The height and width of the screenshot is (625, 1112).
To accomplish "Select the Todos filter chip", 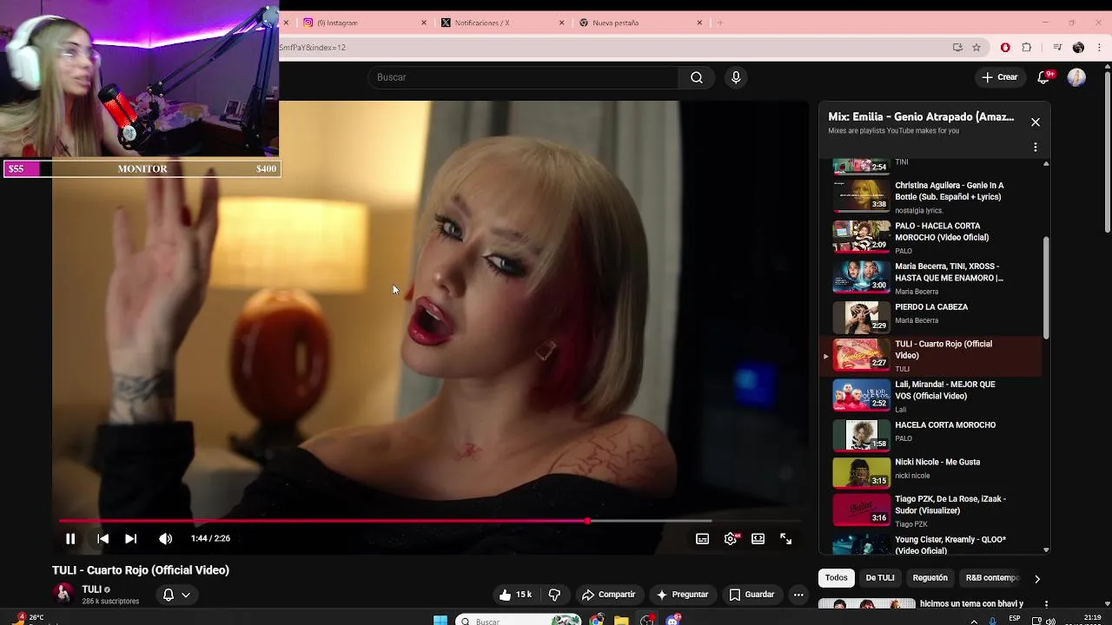I will (x=836, y=577).
